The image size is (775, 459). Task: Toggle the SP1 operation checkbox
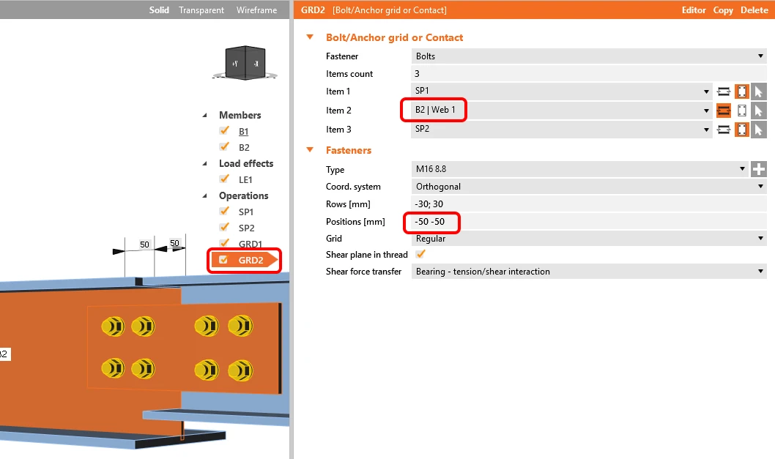(x=224, y=211)
